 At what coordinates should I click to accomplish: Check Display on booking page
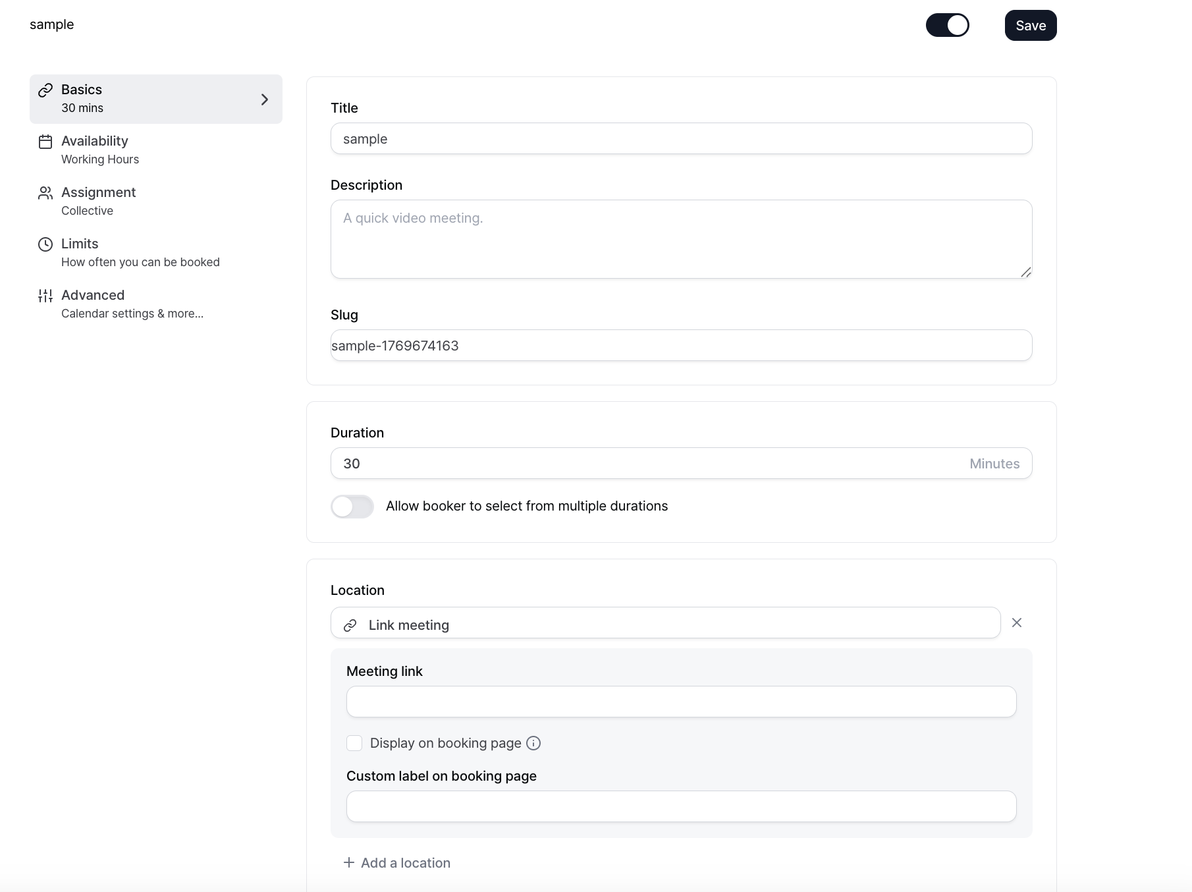click(x=354, y=742)
